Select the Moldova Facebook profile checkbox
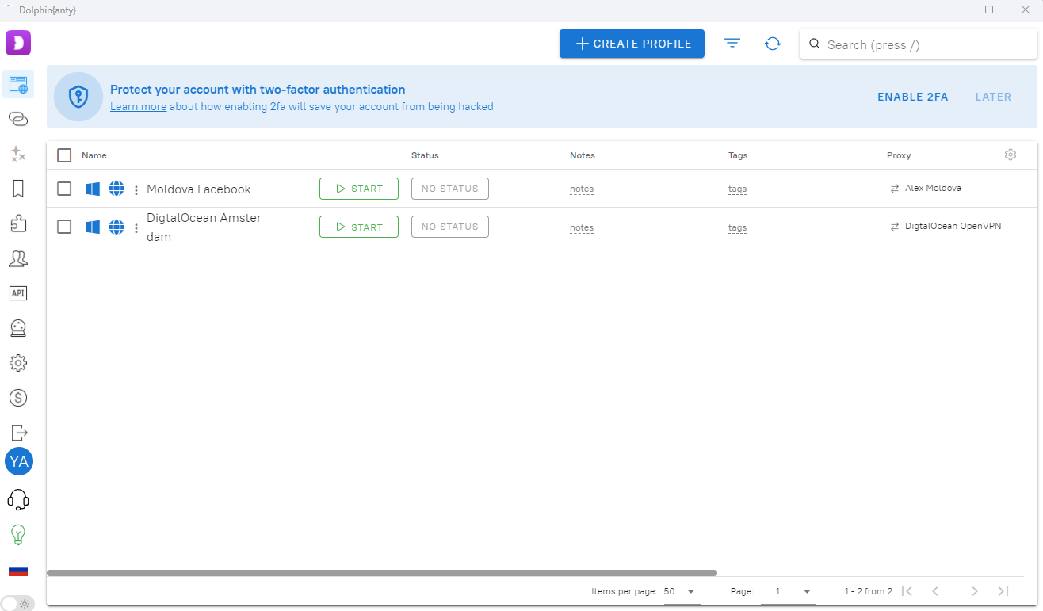1043x611 pixels. tap(64, 189)
